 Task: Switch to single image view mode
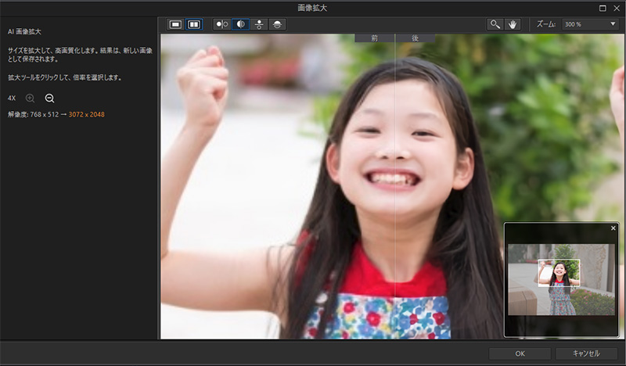[x=176, y=24]
